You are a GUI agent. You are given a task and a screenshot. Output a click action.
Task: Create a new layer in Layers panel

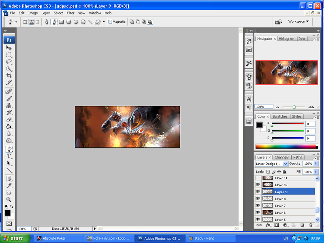coord(302,225)
